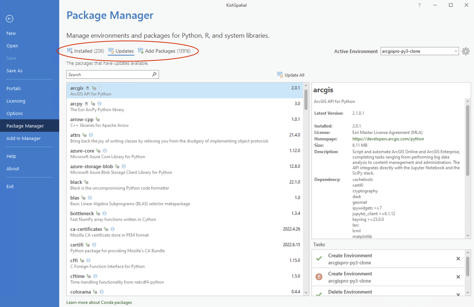Viewport: 474px width, 307px height.
Task: Click the Tasks list scroll-down arrow
Action: [x=468, y=293]
